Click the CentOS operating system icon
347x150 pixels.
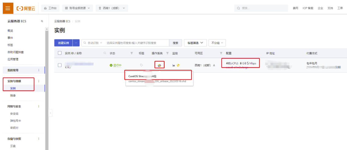click(159, 65)
